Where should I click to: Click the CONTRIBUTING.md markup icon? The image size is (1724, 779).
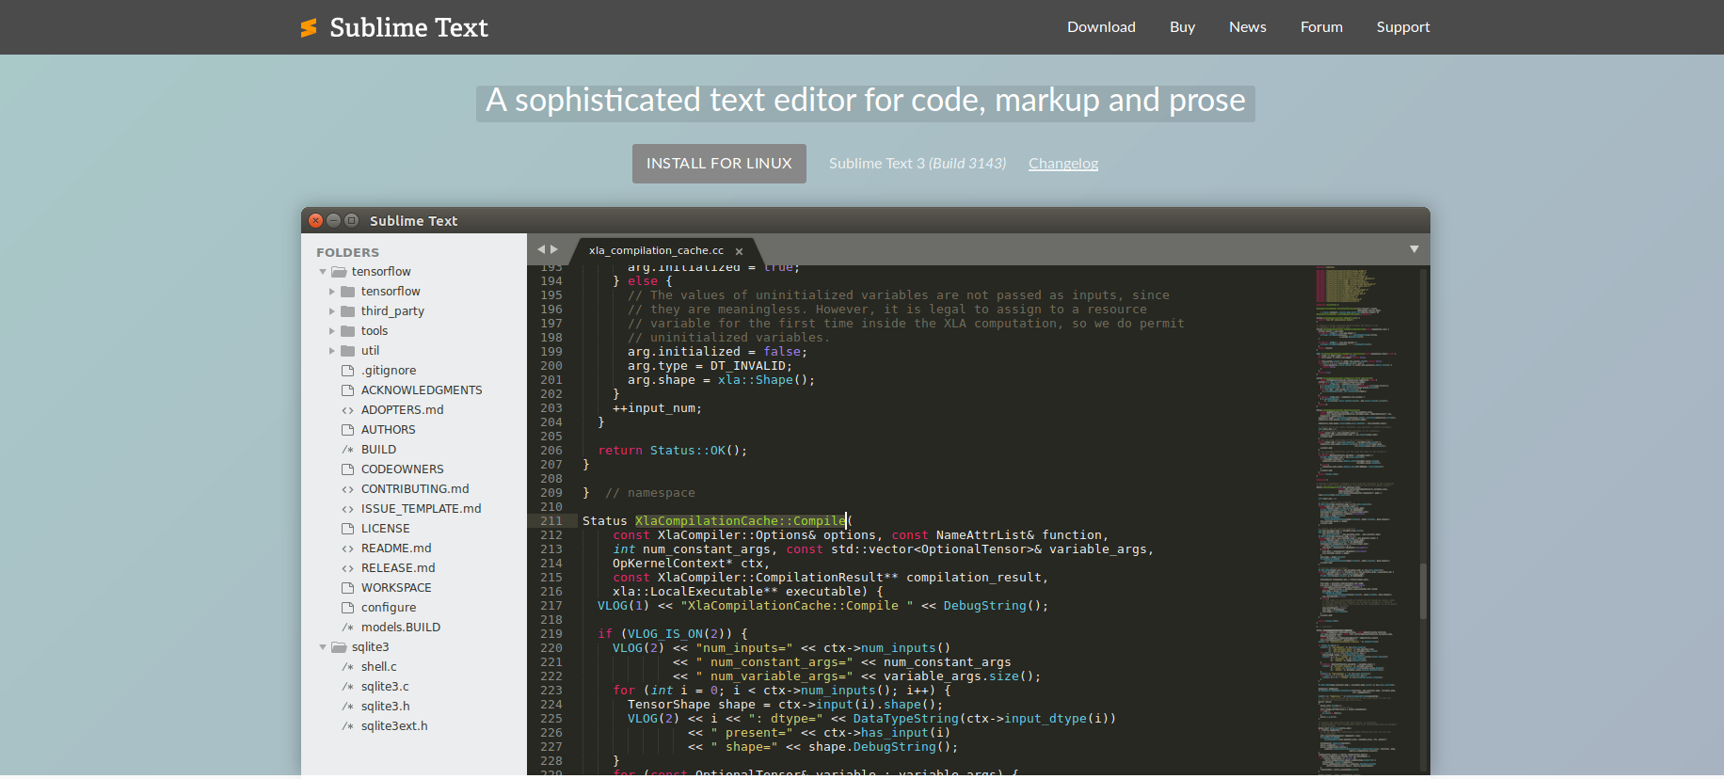tap(347, 489)
